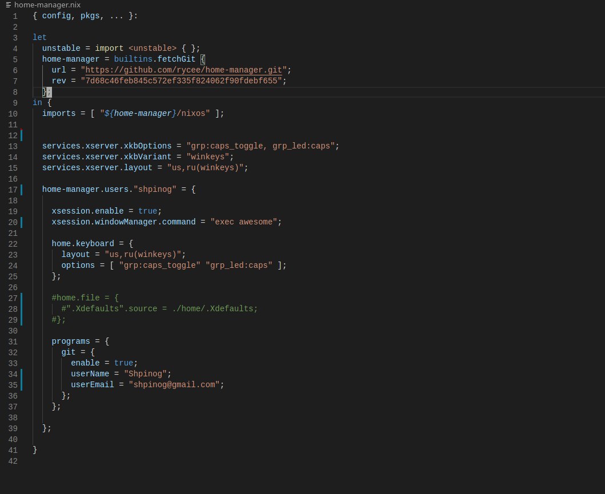Click line number 22 to fold home.keyboard
The height and width of the screenshot is (494, 605).
click(x=13, y=244)
